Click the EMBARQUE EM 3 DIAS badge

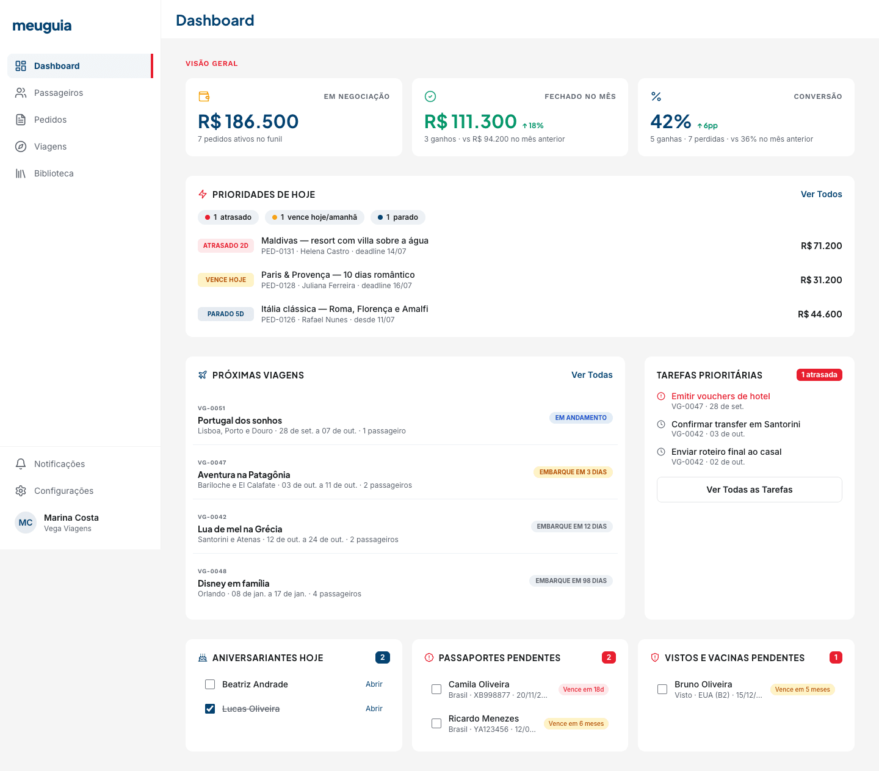tap(573, 472)
